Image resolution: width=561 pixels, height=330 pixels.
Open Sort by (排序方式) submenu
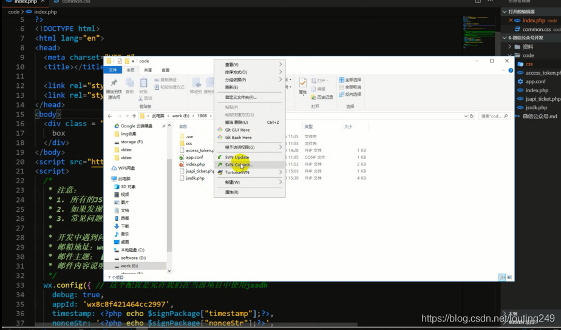click(x=250, y=72)
